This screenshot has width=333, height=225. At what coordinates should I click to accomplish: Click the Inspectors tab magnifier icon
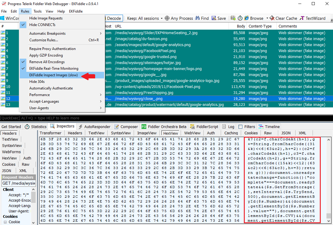pyautogui.click(x=52, y=126)
